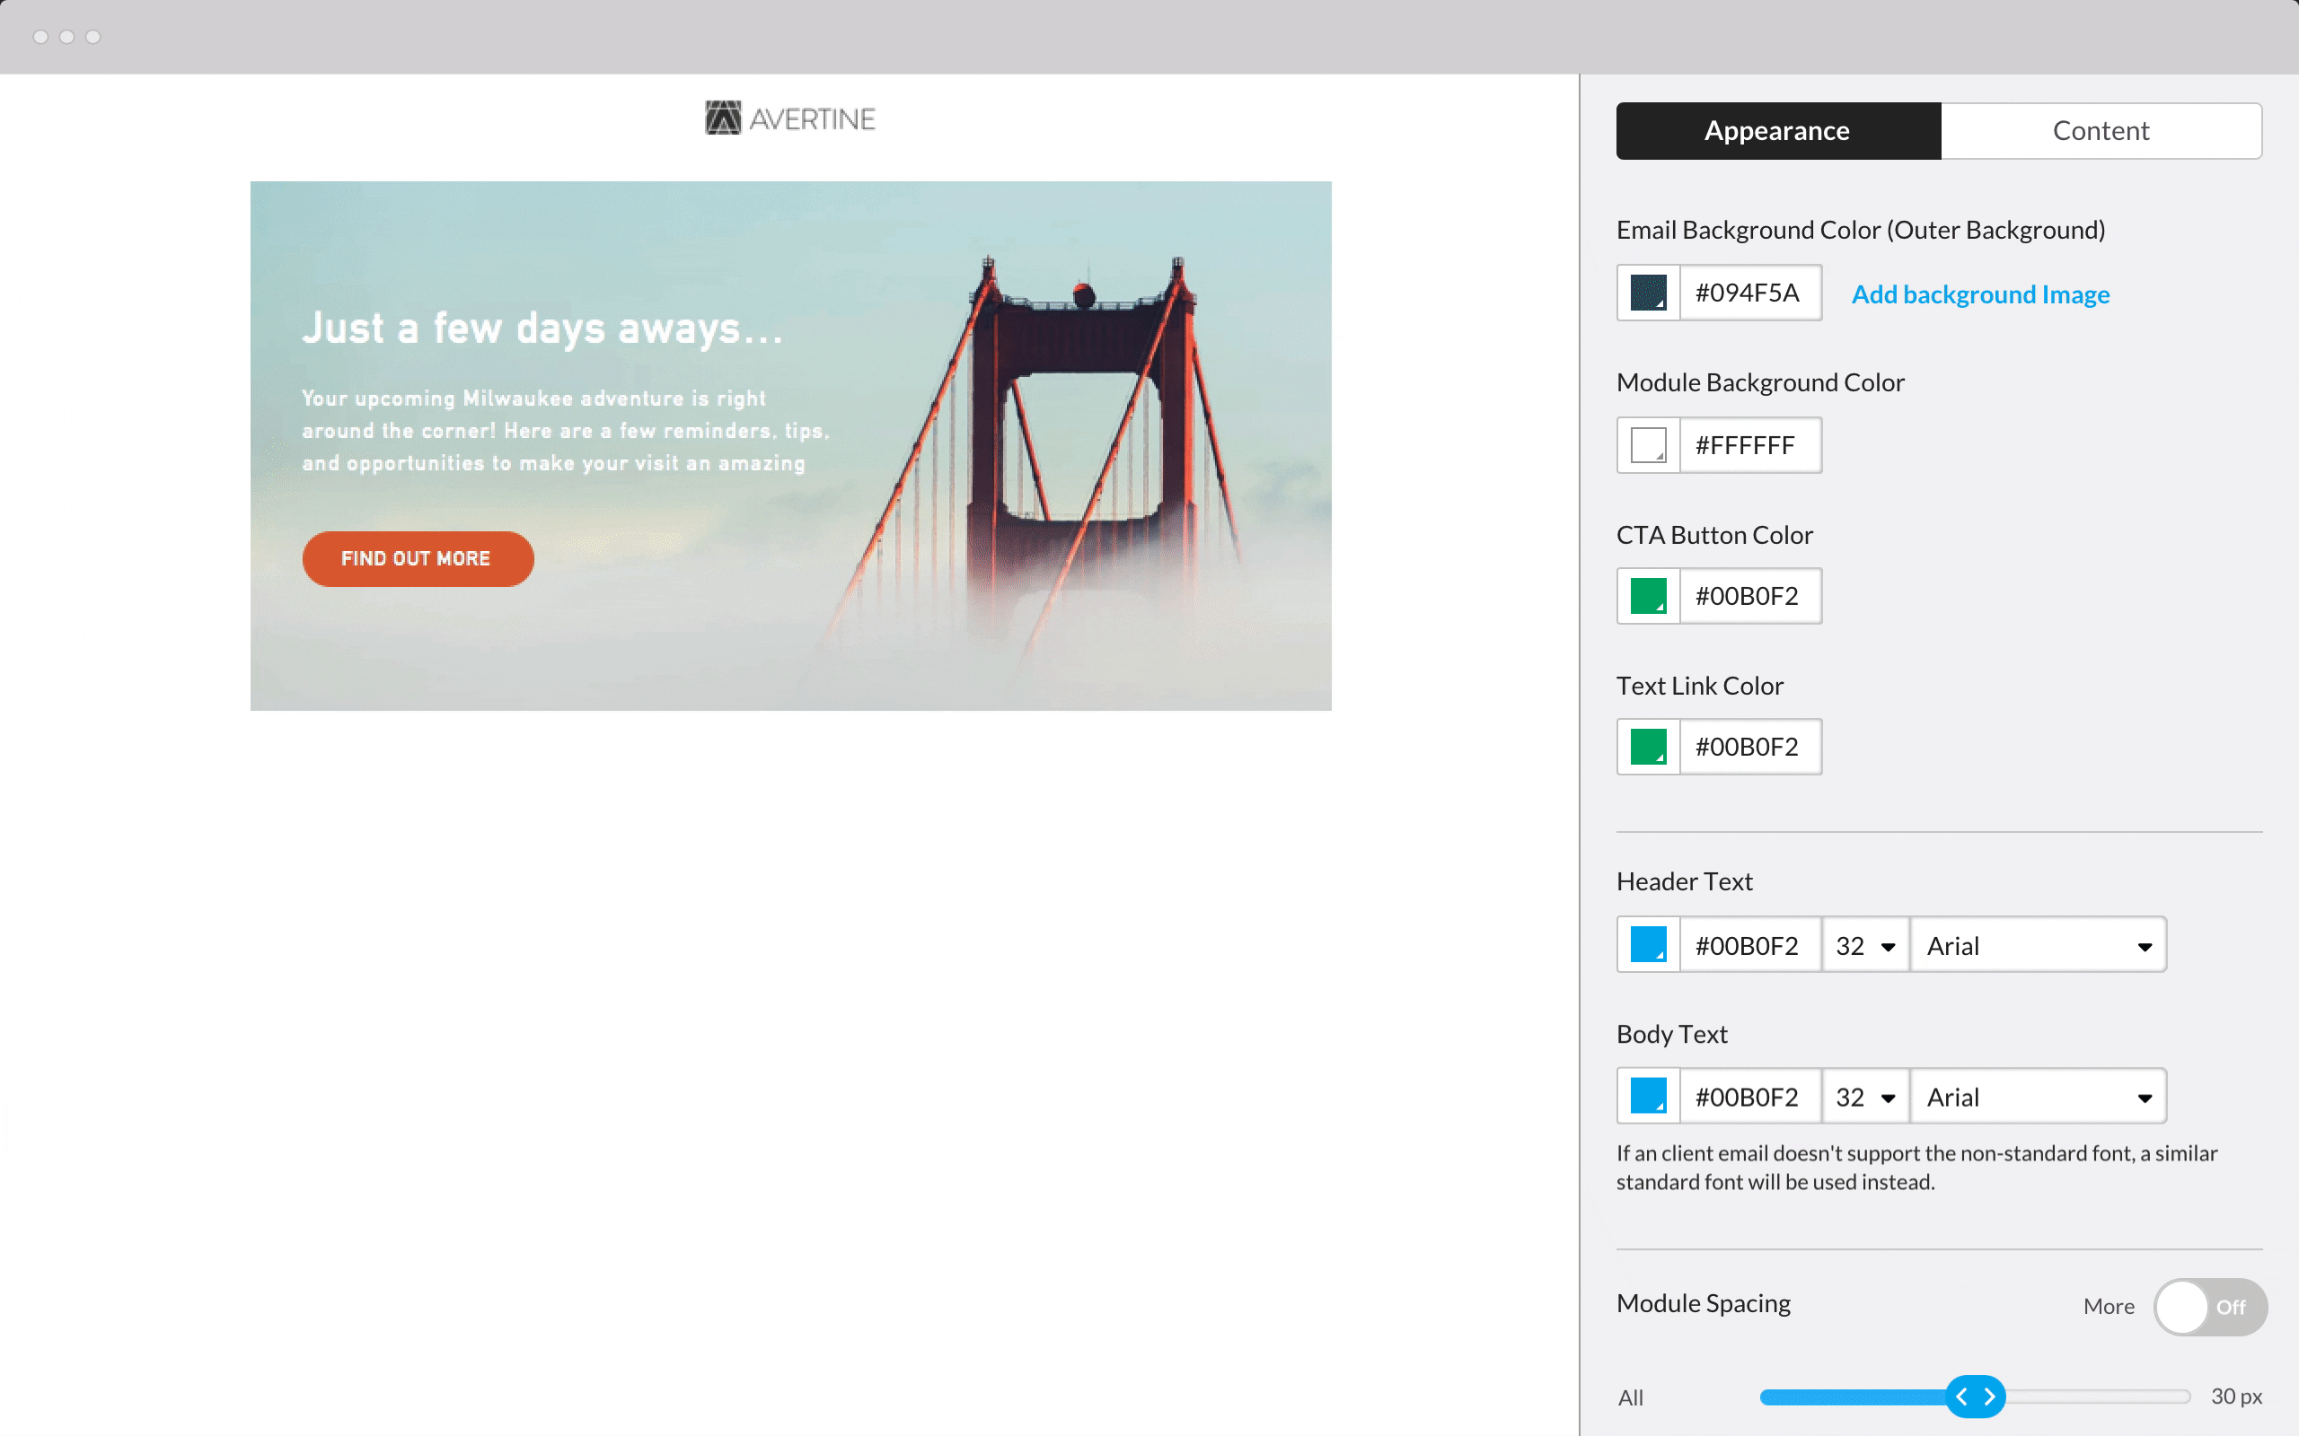This screenshot has height=1436, width=2299.
Task: Open Module Background Color white swatch
Action: (x=1648, y=444)
